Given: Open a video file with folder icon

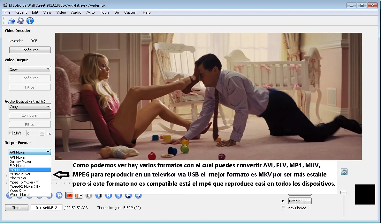Looking at the screenshot, I should pos(11,21).
